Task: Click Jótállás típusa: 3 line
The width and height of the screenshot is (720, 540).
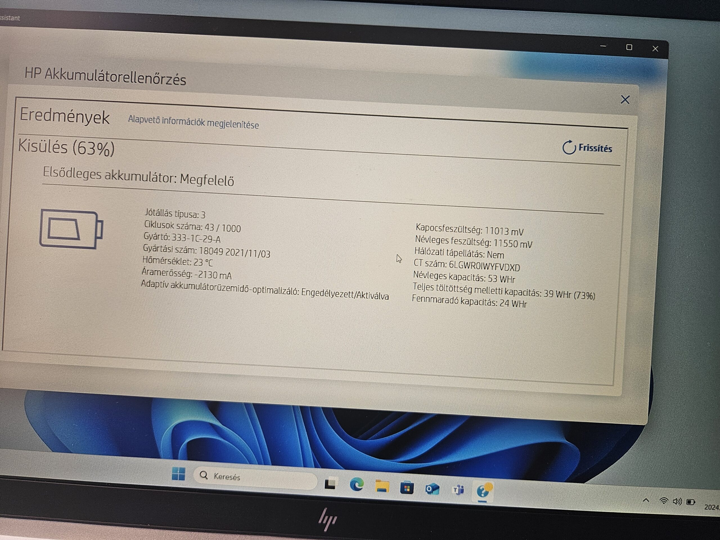Action: tap(175, 213)
